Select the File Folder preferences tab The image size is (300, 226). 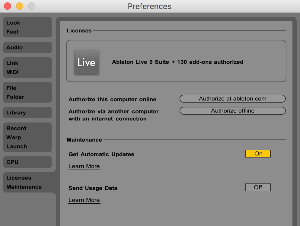pyautogui.click(x=27, y=92)
